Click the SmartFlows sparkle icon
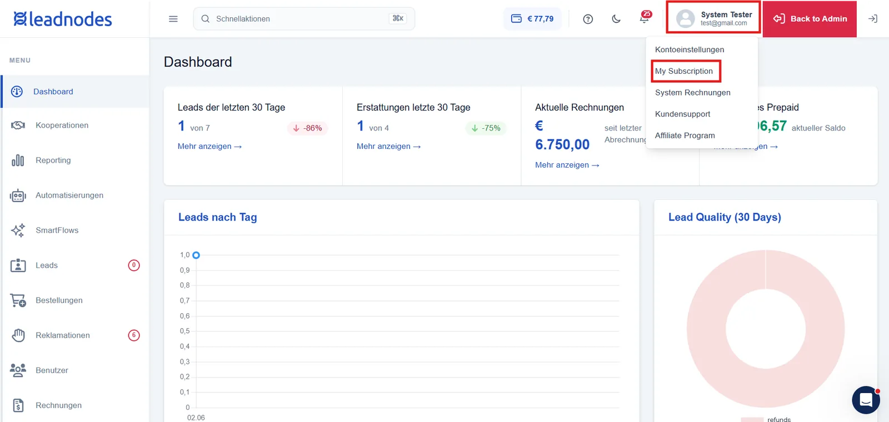The height and width of the screenshot is (422, 889). coord(18,230)
